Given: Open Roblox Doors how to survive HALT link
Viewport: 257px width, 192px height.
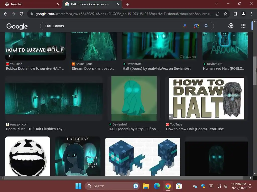Looking at the screenshot, I should pos(35,68).
